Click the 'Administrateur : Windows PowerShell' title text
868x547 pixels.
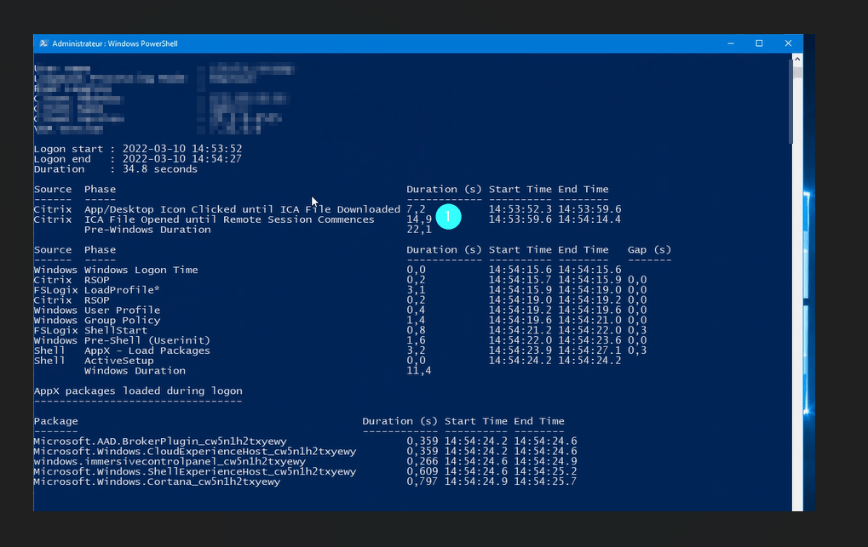(x=114, y=43)
